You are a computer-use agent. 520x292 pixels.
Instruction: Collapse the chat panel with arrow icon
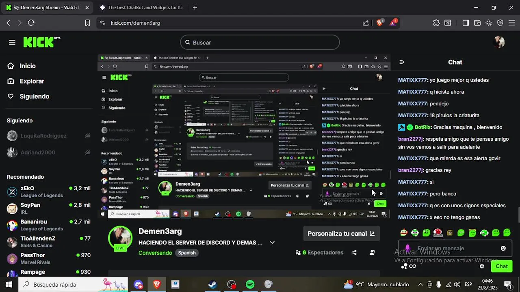(x=402, y=62)
